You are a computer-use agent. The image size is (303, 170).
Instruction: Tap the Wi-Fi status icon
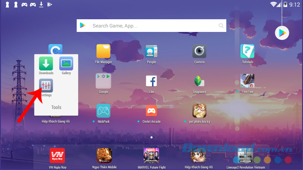(x=273, y=4)
